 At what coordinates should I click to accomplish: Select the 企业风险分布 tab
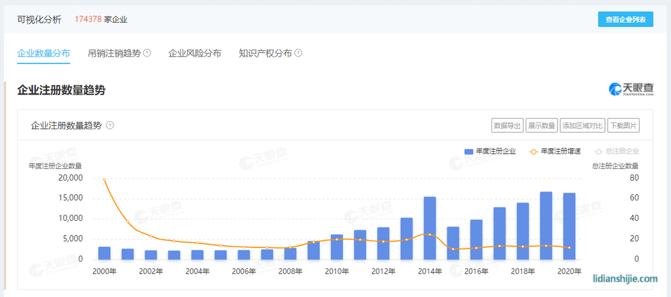[195, 53]
